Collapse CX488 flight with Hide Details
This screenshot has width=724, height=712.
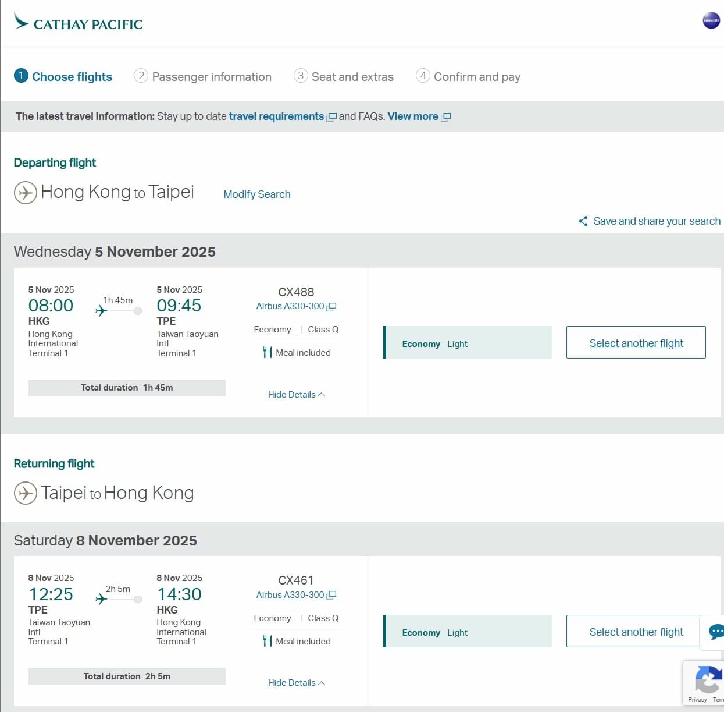[x=296, y=395]
